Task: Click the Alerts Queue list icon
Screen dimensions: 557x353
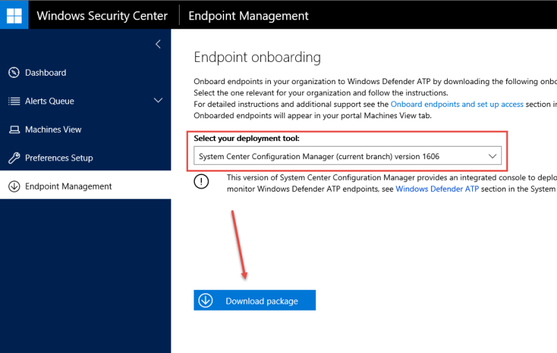Action: pyautogui.click(x=14, y=101)
